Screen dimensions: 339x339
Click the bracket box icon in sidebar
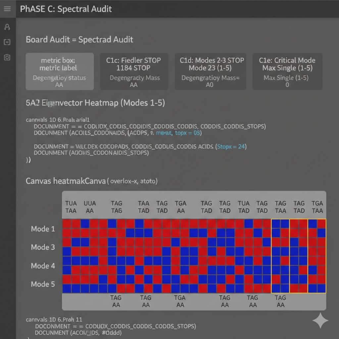(7, 42)
